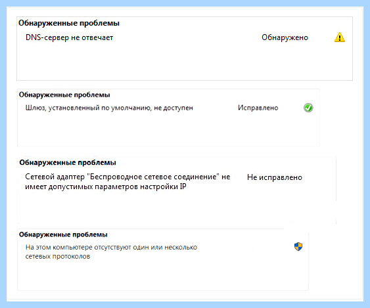Click 'Обнаруженные проблемы' heading above gateway entry
370x308 pixels.
tap(64, 95)
